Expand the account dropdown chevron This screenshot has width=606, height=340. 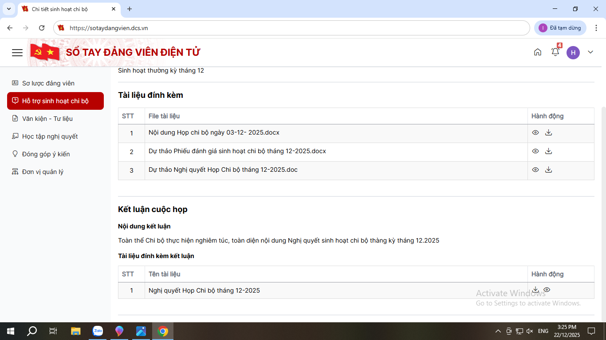[590, 52]
